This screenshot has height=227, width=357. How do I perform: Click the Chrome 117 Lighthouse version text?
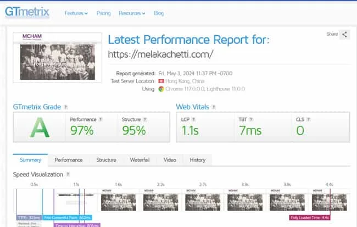205,89
